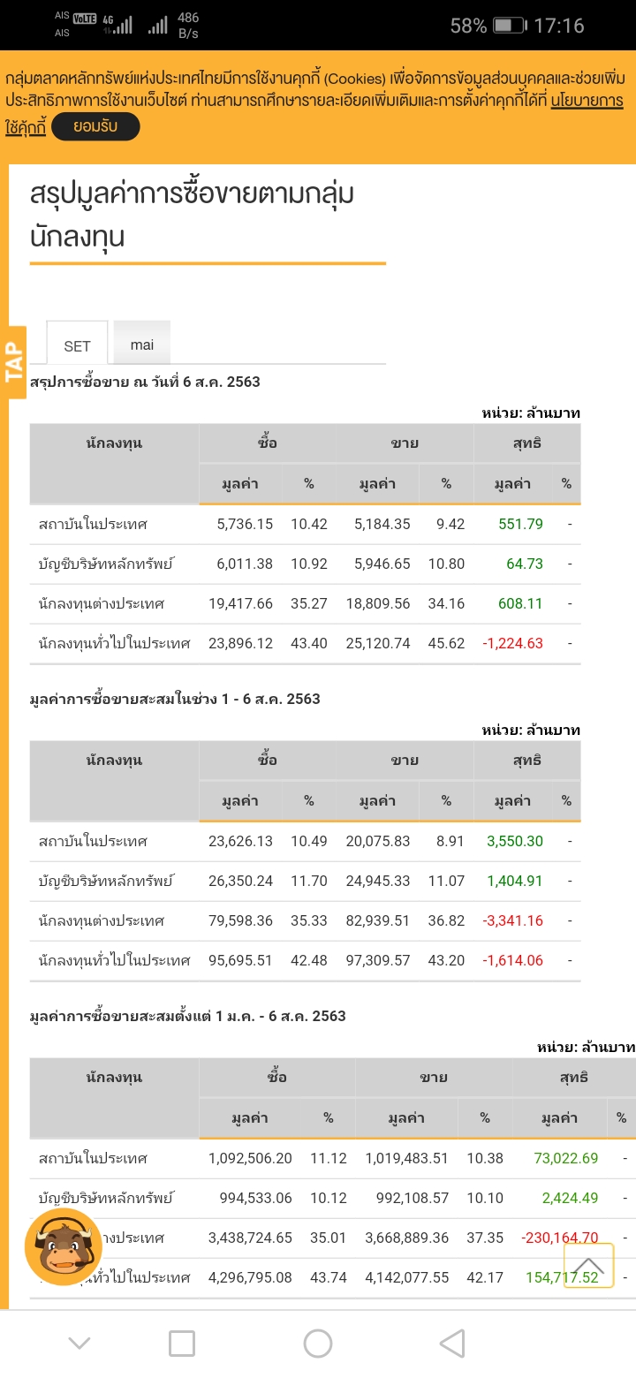
Task: Tap สุทธิ header in the first table
Action: click(x=526, y=443)
